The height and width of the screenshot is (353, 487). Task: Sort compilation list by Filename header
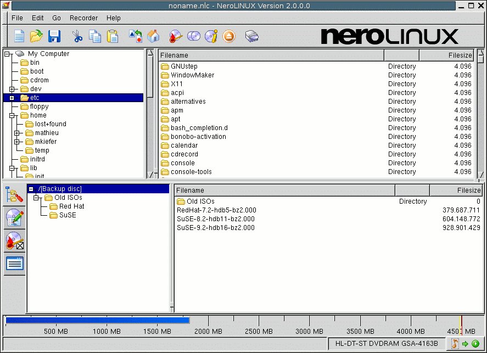[x=285, y=190]
